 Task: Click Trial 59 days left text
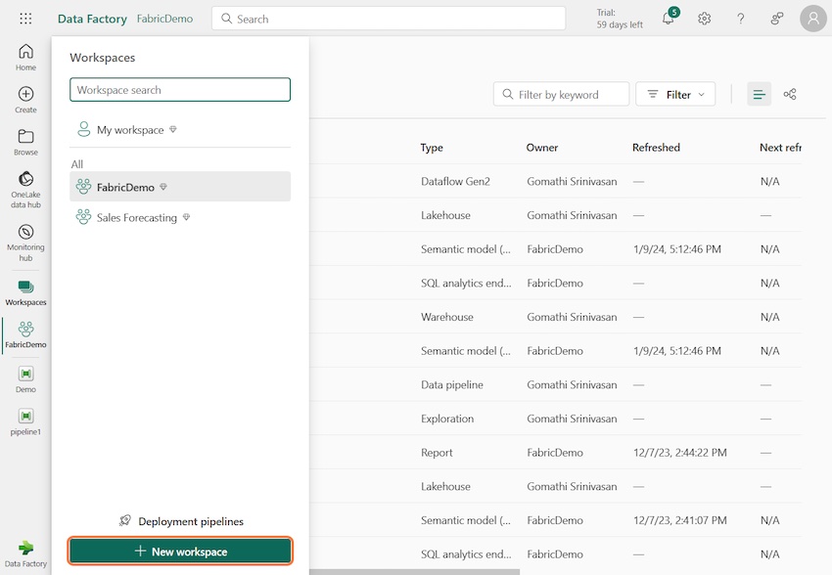click(x=620, y=19)
